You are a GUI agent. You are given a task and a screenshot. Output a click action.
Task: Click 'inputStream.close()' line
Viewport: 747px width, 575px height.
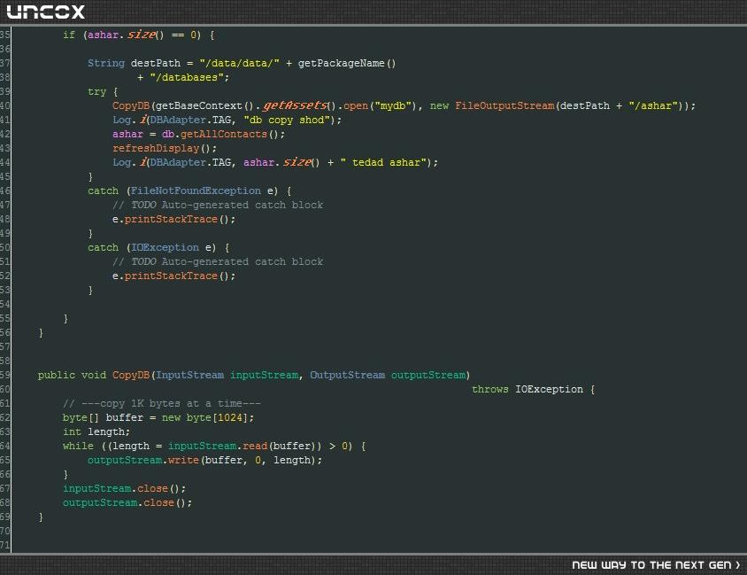[124, 489]
